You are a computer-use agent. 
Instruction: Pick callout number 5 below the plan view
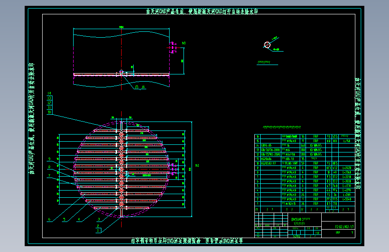pos(64,219)
